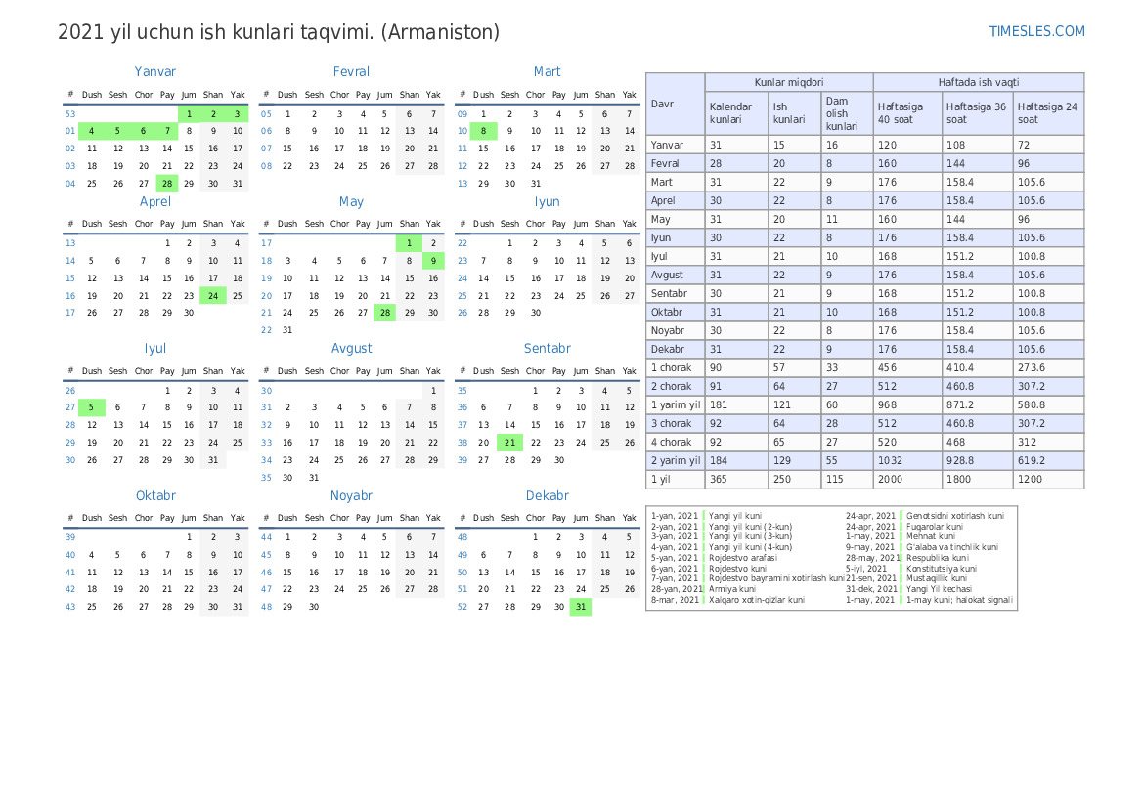Click the 'Rojdestvo kuni' holiday entry
Screen dimensions: 1143x808
(737, 569)
